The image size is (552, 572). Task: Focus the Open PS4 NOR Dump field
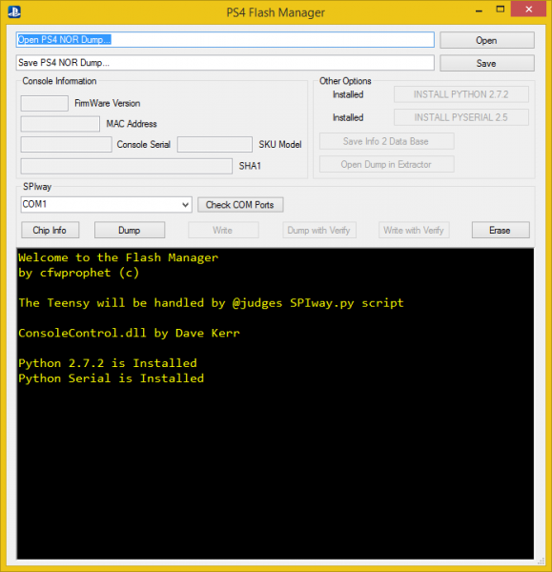[x=225, y=40]
